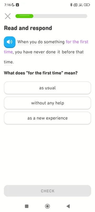Tap the Wi-Fi signal status icon
Image resolution: width=95 pixels, height=212 pixels.
tap(80, 5)
